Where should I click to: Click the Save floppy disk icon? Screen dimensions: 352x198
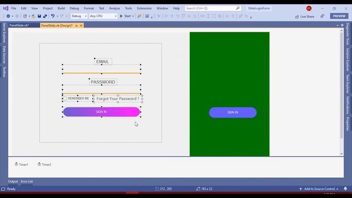39,16
